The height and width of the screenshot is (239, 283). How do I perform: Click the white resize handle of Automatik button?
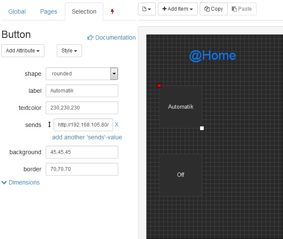(x=202, y=128)
